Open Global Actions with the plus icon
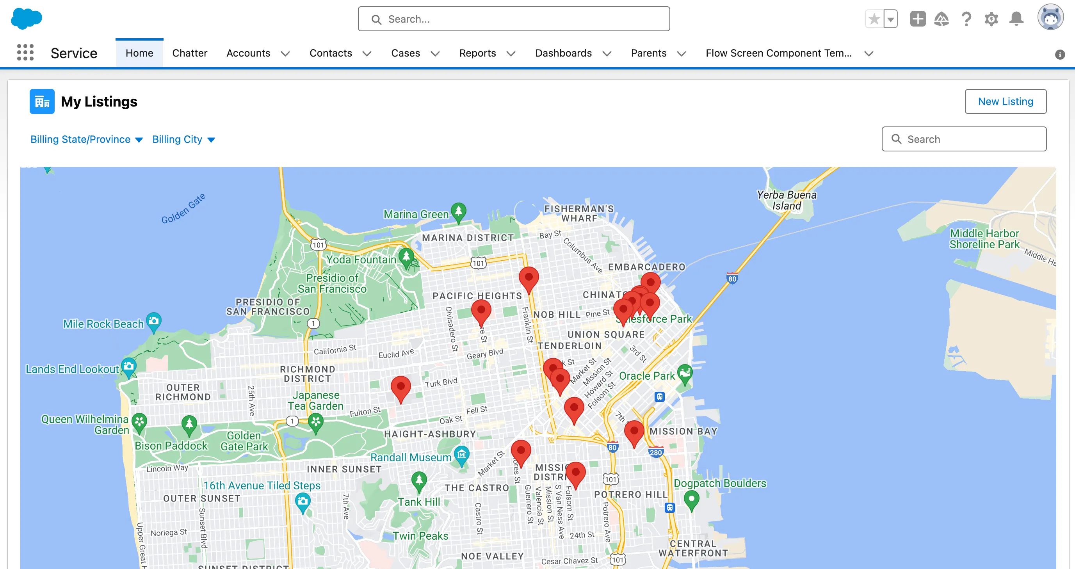1075x569 pixels. point(917,19)
